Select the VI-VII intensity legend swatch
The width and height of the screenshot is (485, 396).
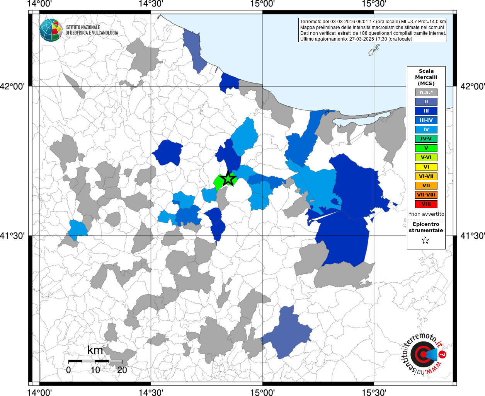click(x=426, y=176)
